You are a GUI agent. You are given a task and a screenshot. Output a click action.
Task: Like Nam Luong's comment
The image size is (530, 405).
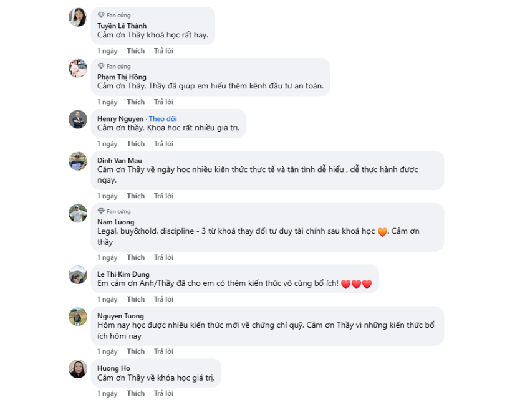pyautogui.click(x=135, y=257)
